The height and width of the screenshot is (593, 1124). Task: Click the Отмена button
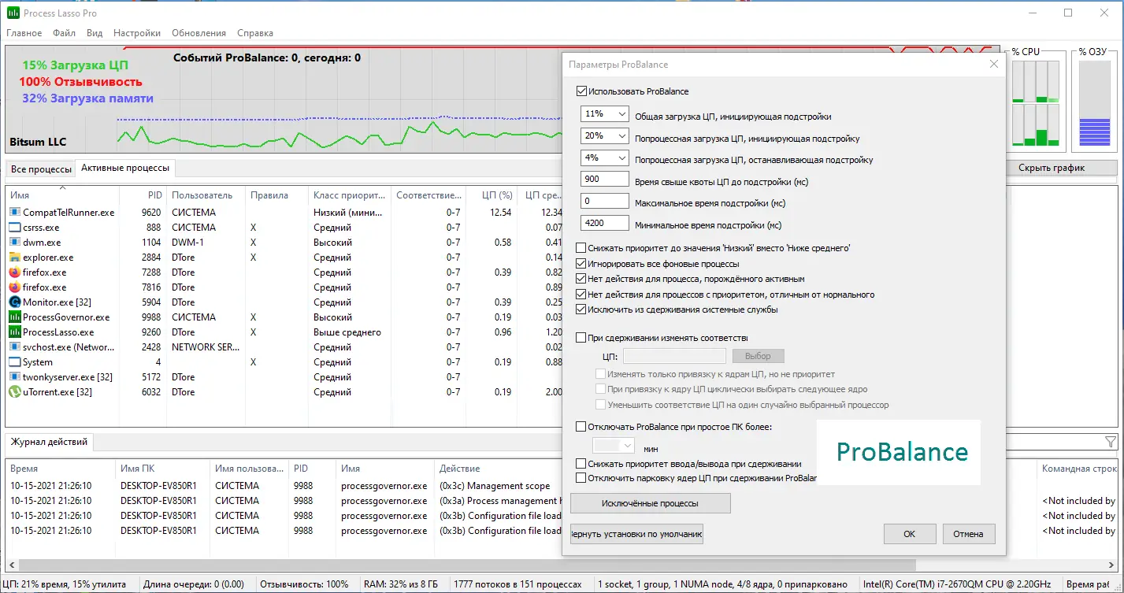coord(969,534)
